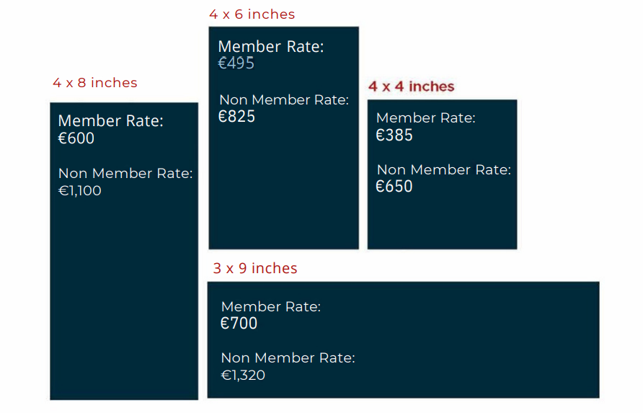Click the €385 member rate price
The width and height of the screenshot is (643, 413).
394,136
